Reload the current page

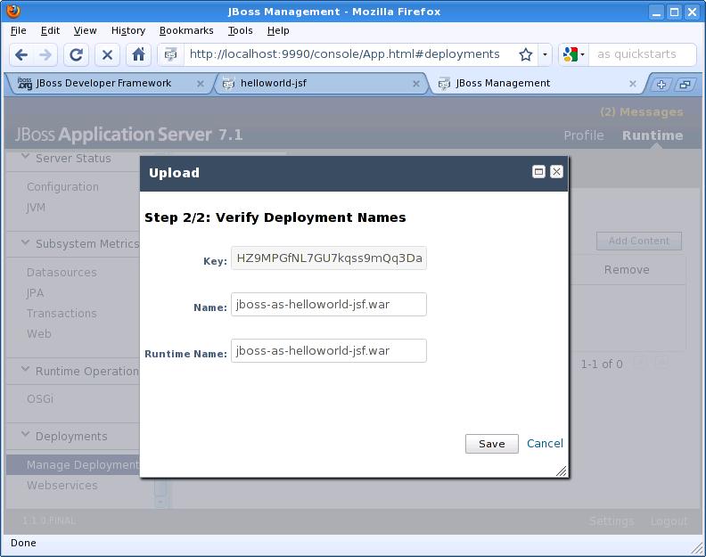point(76,55)
